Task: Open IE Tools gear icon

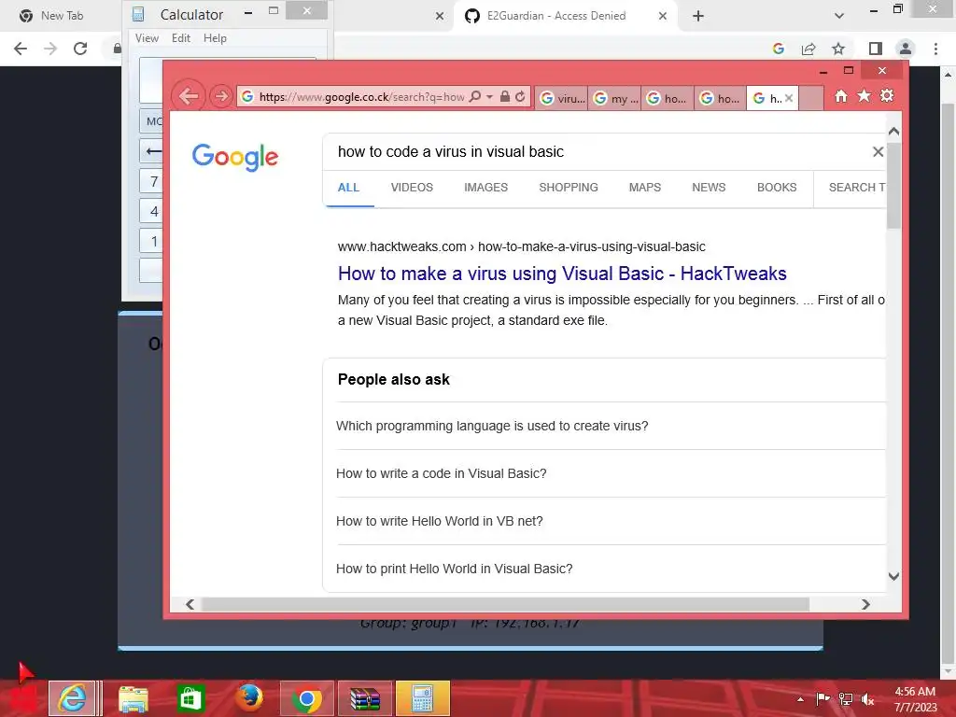Action: click(x=887, y=96)
